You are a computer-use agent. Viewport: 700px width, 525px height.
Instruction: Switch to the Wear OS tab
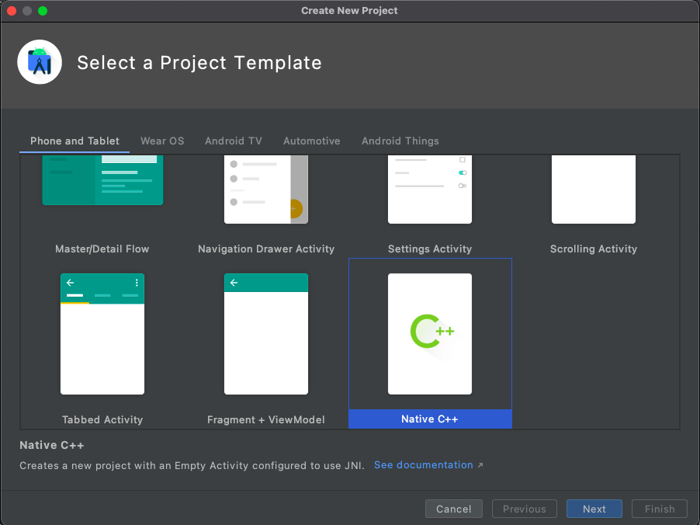click(x=162, y=141)
